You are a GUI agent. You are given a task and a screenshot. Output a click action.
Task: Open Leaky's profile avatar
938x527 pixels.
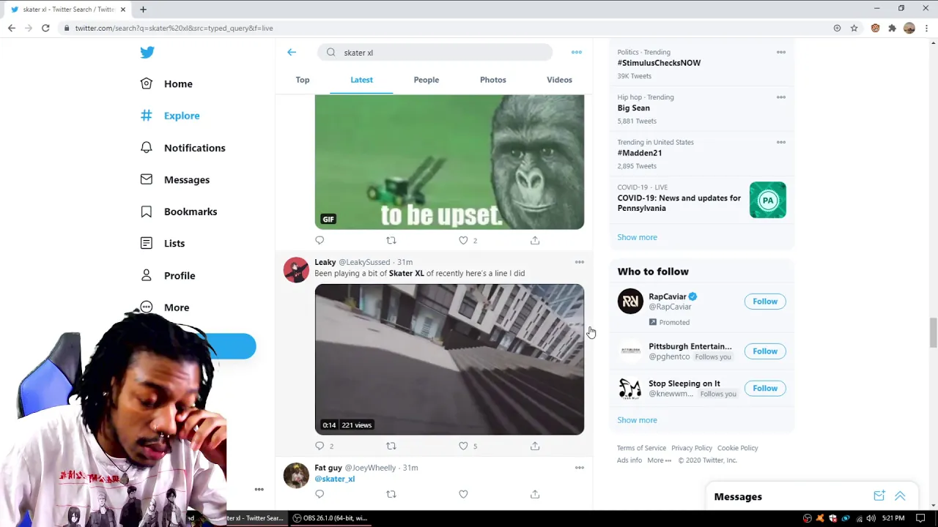point(296,269)
